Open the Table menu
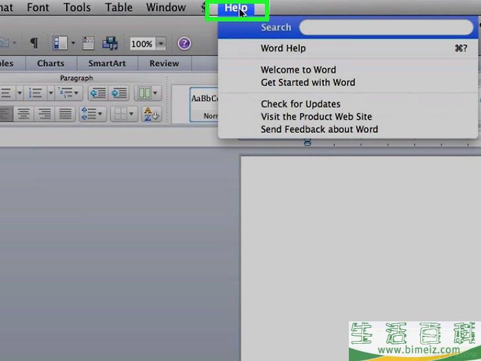Image resolution: width=481 pixels, height=361 pixels. point(119,8)
